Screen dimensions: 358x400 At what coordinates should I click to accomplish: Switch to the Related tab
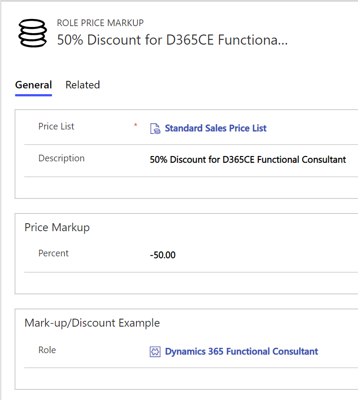(x=83, y=85)
